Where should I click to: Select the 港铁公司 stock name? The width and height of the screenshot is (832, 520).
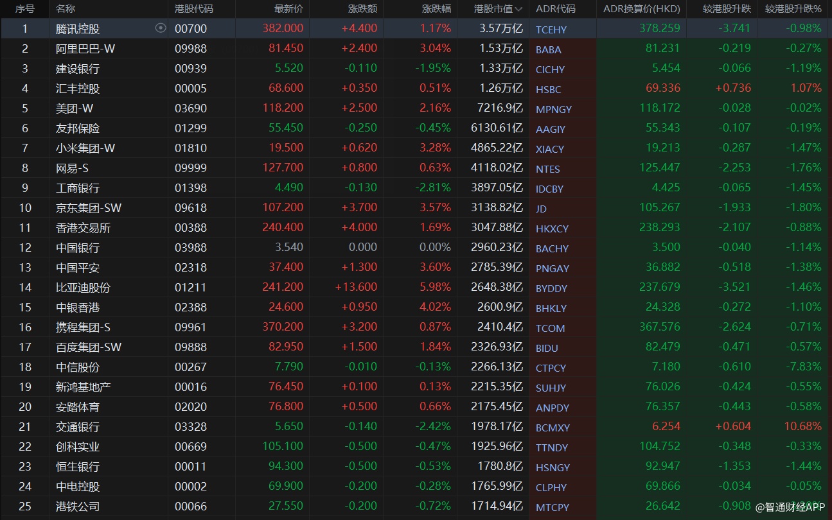click(78, 507)
